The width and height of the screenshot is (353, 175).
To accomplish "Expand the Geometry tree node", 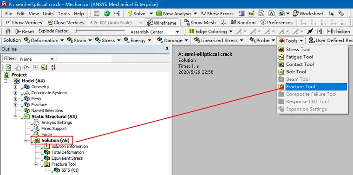I will tap(15, 87).
